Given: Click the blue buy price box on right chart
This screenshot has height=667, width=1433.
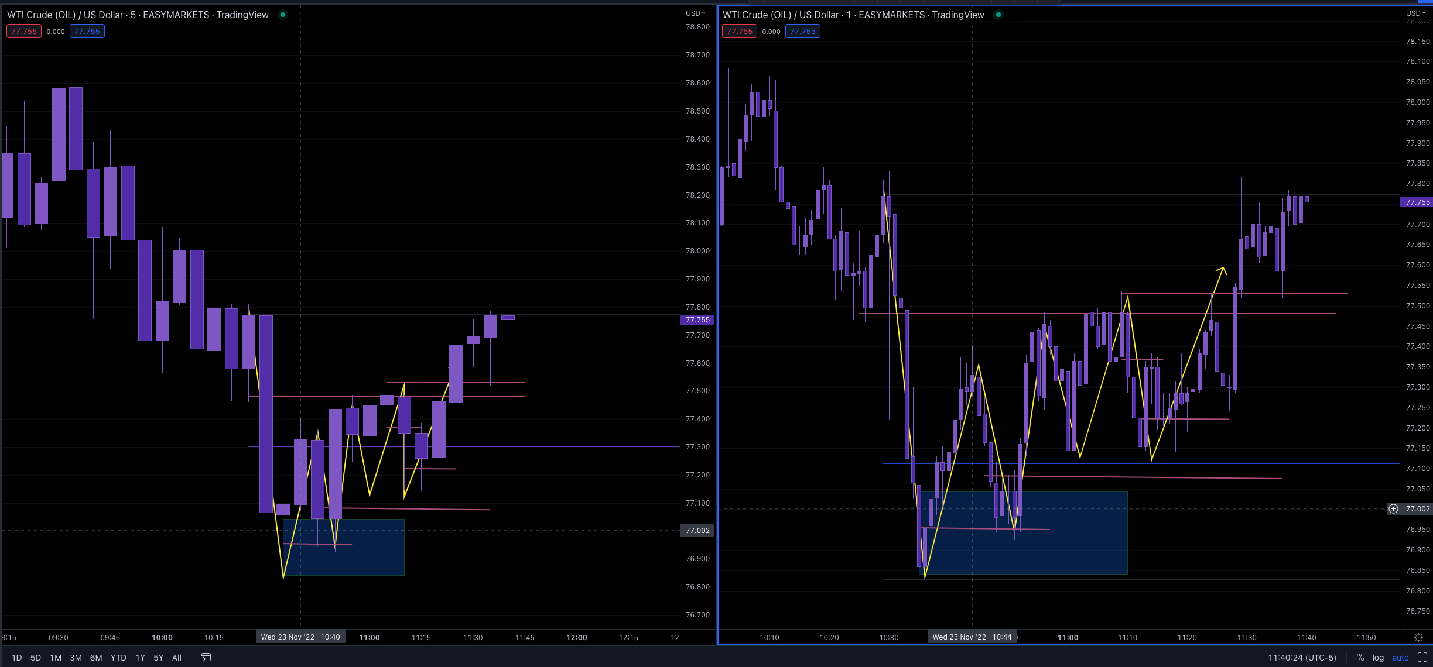Looking at the screenshot, I should click(803, 31).
